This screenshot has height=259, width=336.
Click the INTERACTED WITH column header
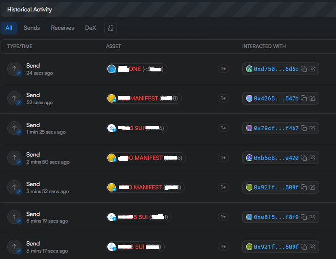(264, 46)
